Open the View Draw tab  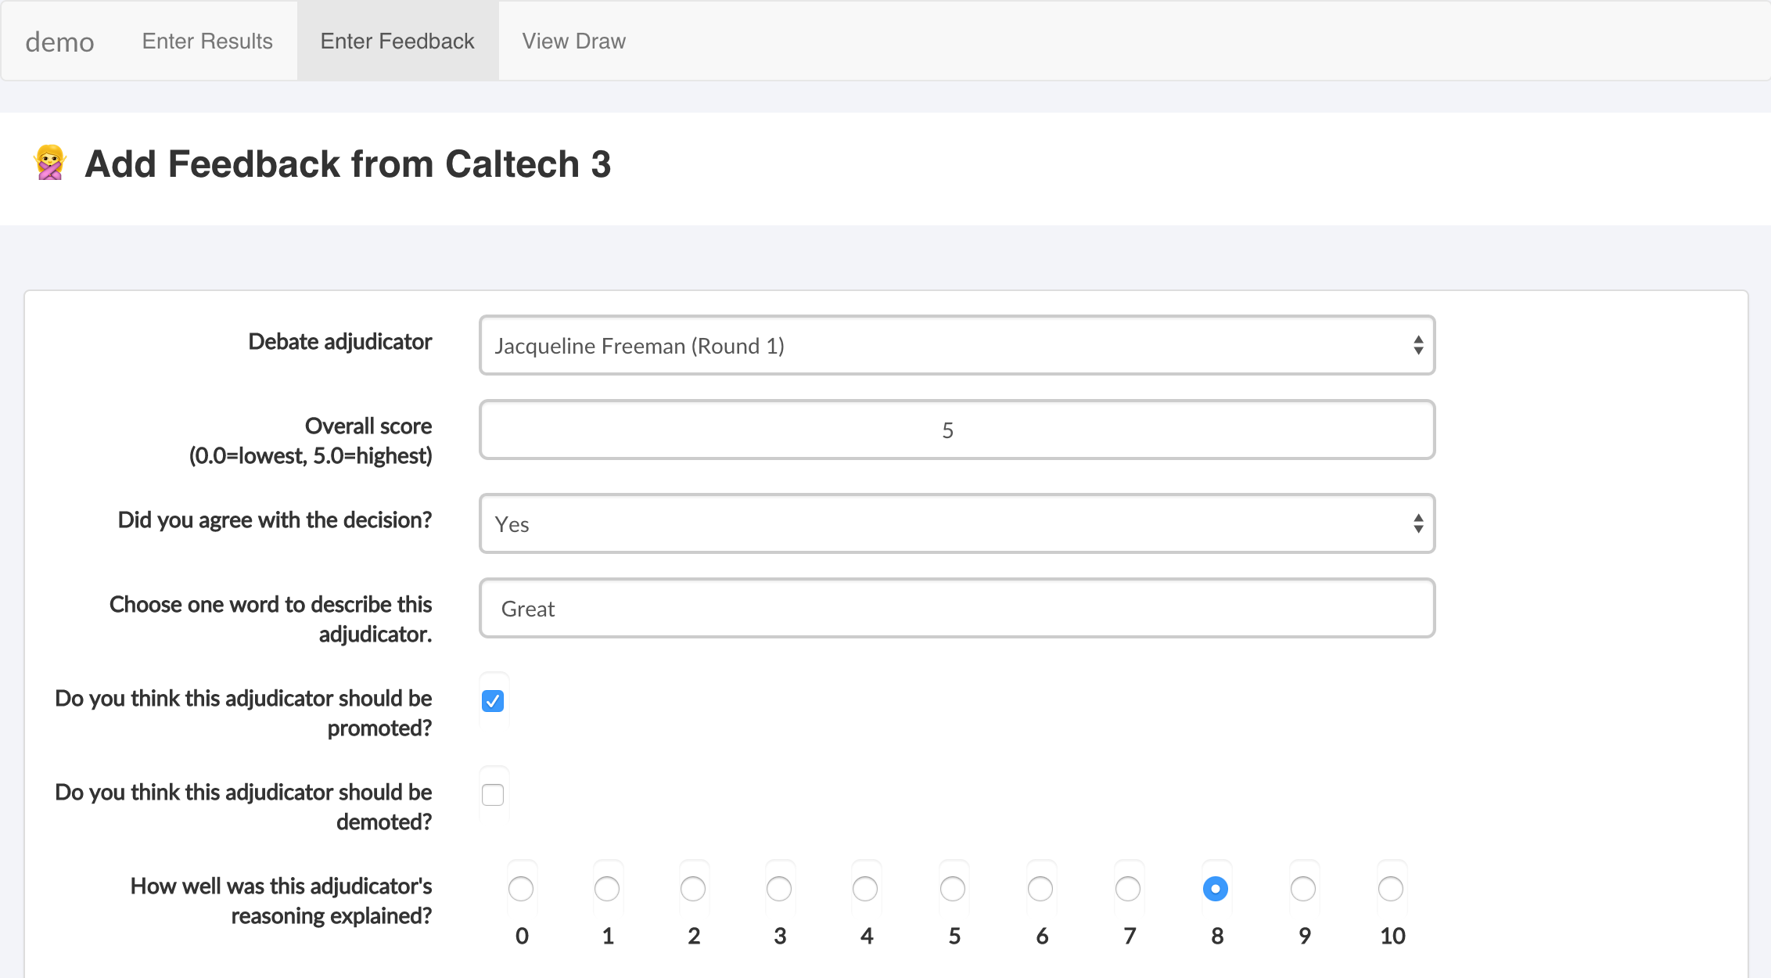click(574, 41)
